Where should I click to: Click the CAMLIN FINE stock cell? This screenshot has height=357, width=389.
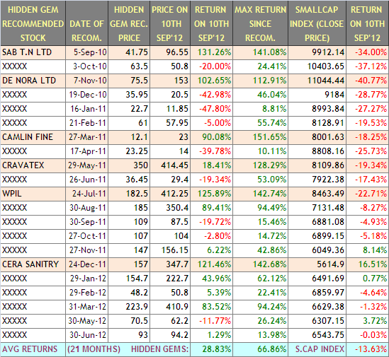pos(33,137)
